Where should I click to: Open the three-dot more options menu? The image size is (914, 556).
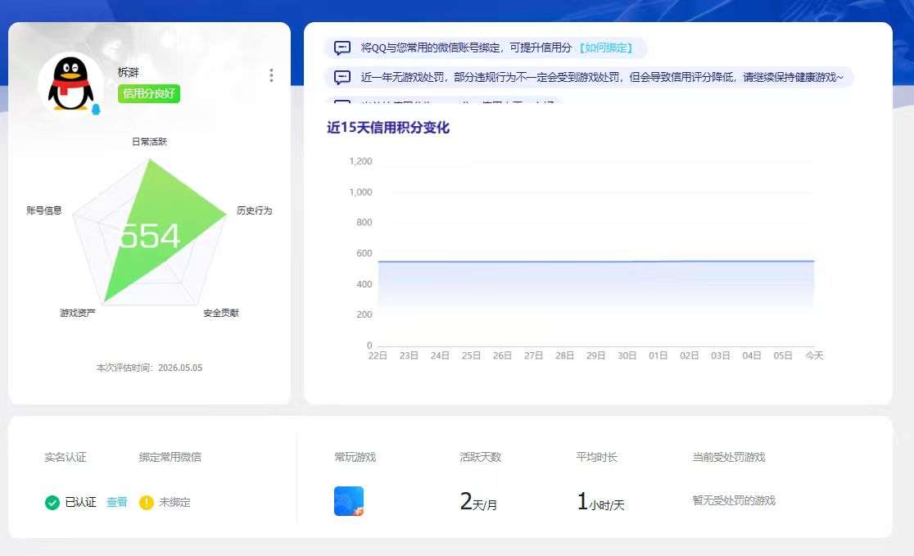tap(271, 75)
